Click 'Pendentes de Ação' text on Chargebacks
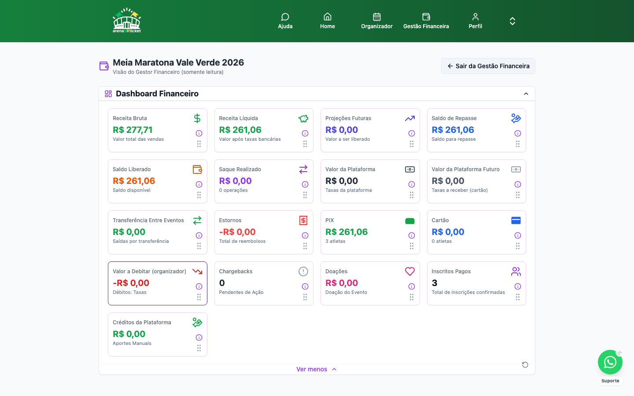Image resolution: width=634 pixels, height=396 pixels. tap(241, 292)
